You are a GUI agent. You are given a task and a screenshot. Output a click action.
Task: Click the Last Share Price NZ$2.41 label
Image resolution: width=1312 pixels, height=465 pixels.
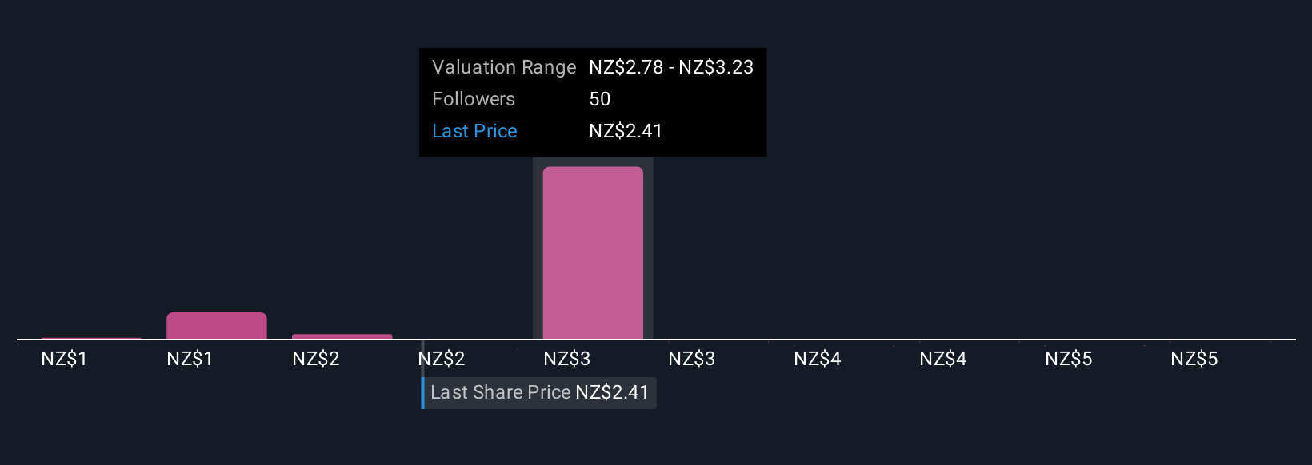pyautogui.click(x=539, y=392)
